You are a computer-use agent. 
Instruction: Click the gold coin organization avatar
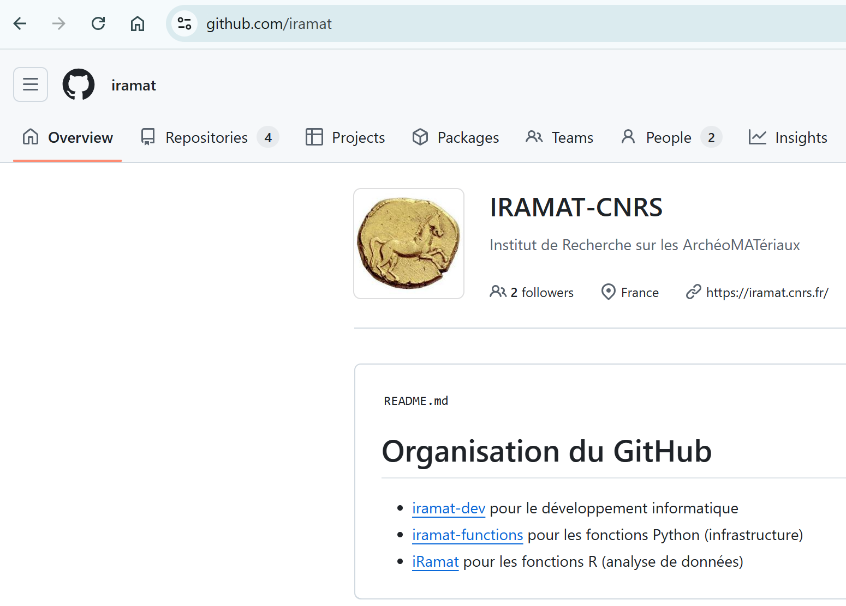coord(409,244)
